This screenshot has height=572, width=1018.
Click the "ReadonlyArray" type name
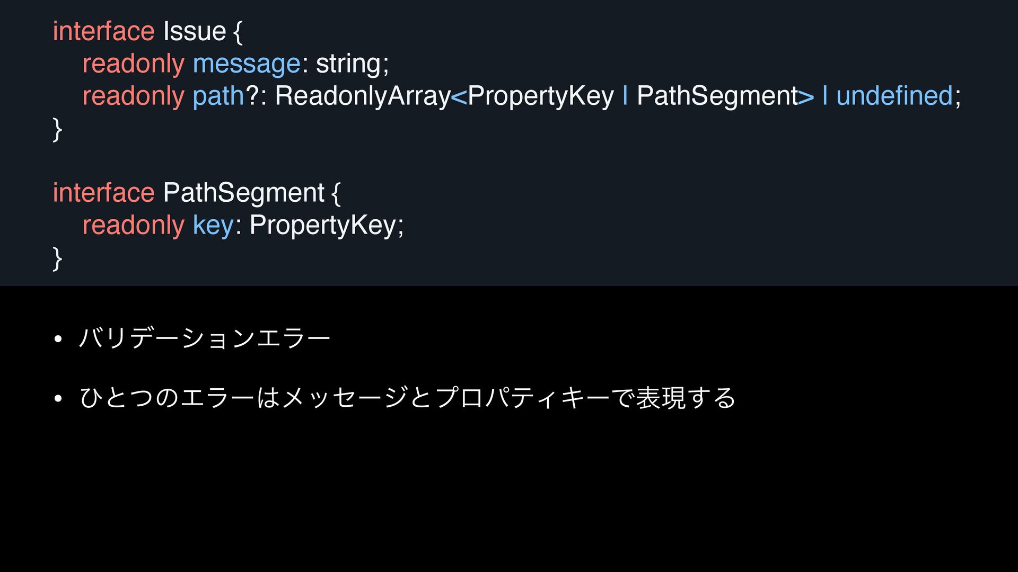pos(362,96)
